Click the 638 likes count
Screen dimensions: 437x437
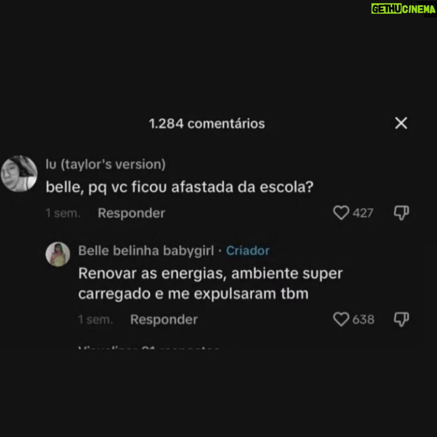[x=363, y=320]
